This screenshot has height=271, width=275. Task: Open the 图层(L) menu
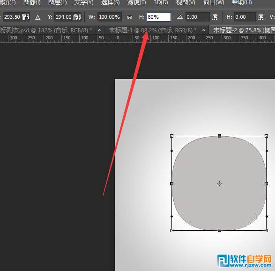coord(57,3)
